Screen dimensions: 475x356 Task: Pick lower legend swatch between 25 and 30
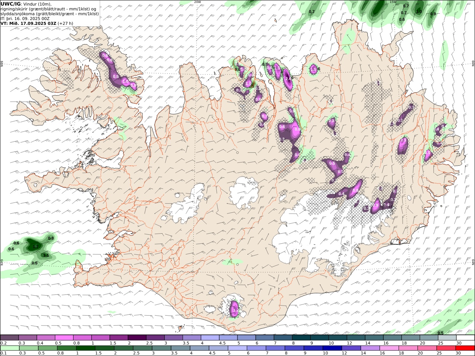pyautogui.click(x=446, y=348)
